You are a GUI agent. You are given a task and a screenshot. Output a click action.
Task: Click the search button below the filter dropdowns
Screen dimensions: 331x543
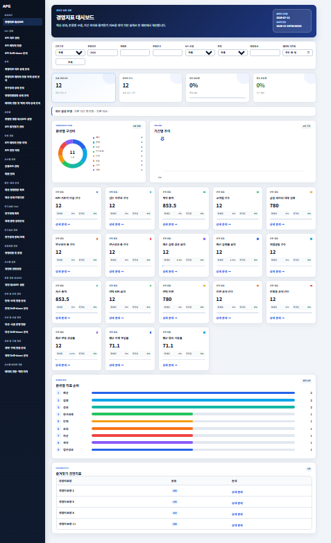pyautogui.click(x=70, y=62)
